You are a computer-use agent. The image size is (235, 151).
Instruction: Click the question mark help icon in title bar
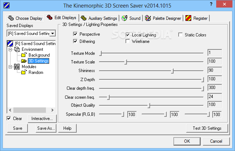(211, 4)
